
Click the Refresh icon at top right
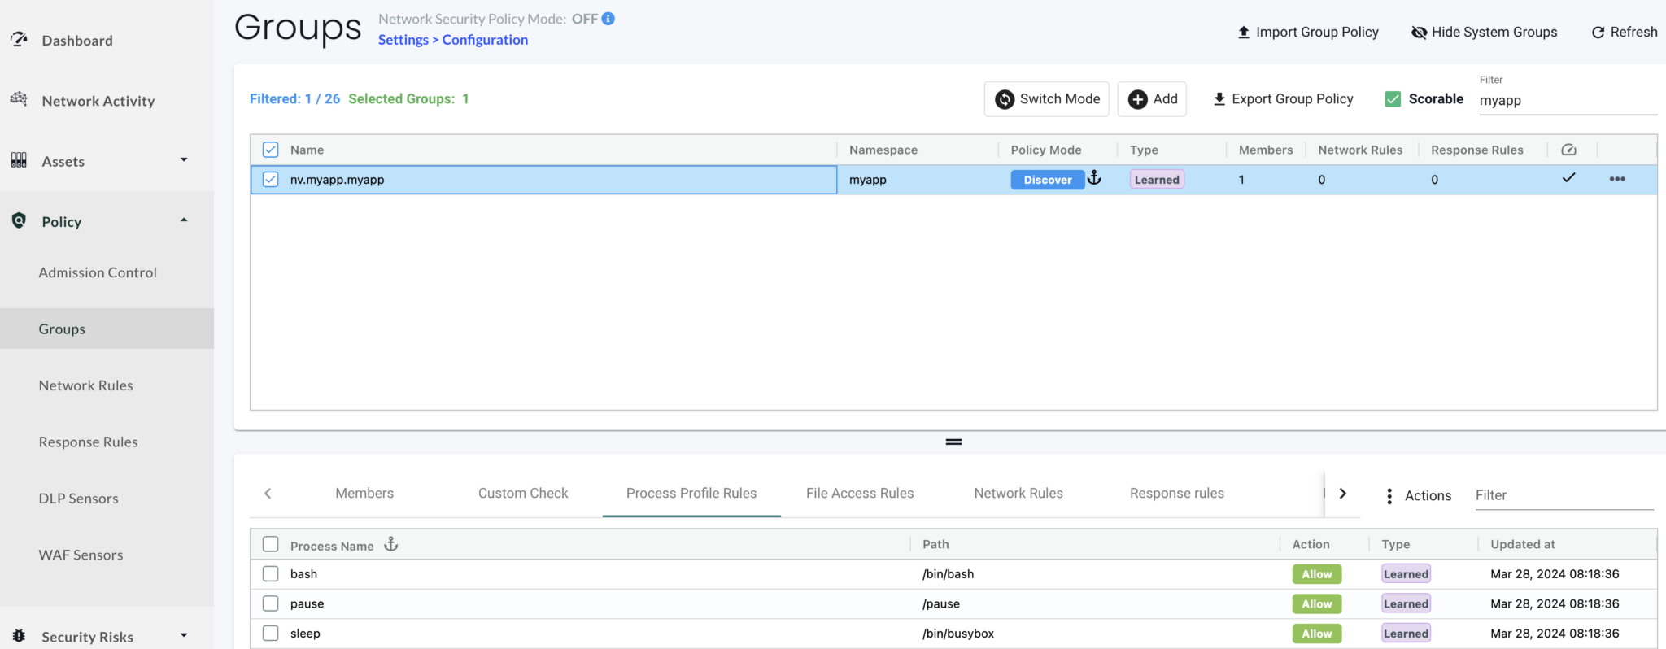1598,33
